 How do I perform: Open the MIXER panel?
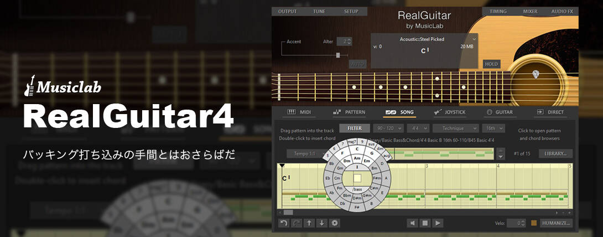click(531, 12)
